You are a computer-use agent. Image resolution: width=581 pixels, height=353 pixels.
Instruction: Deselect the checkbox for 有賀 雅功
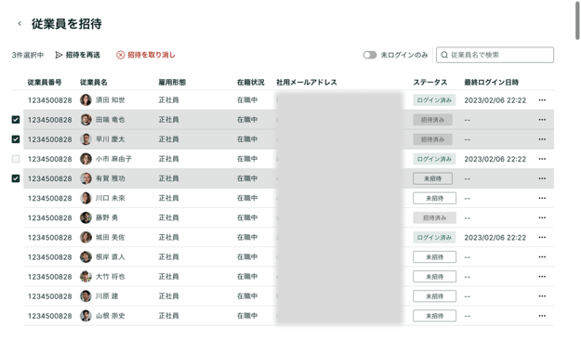pyautogui.click(x=16, y=178)
